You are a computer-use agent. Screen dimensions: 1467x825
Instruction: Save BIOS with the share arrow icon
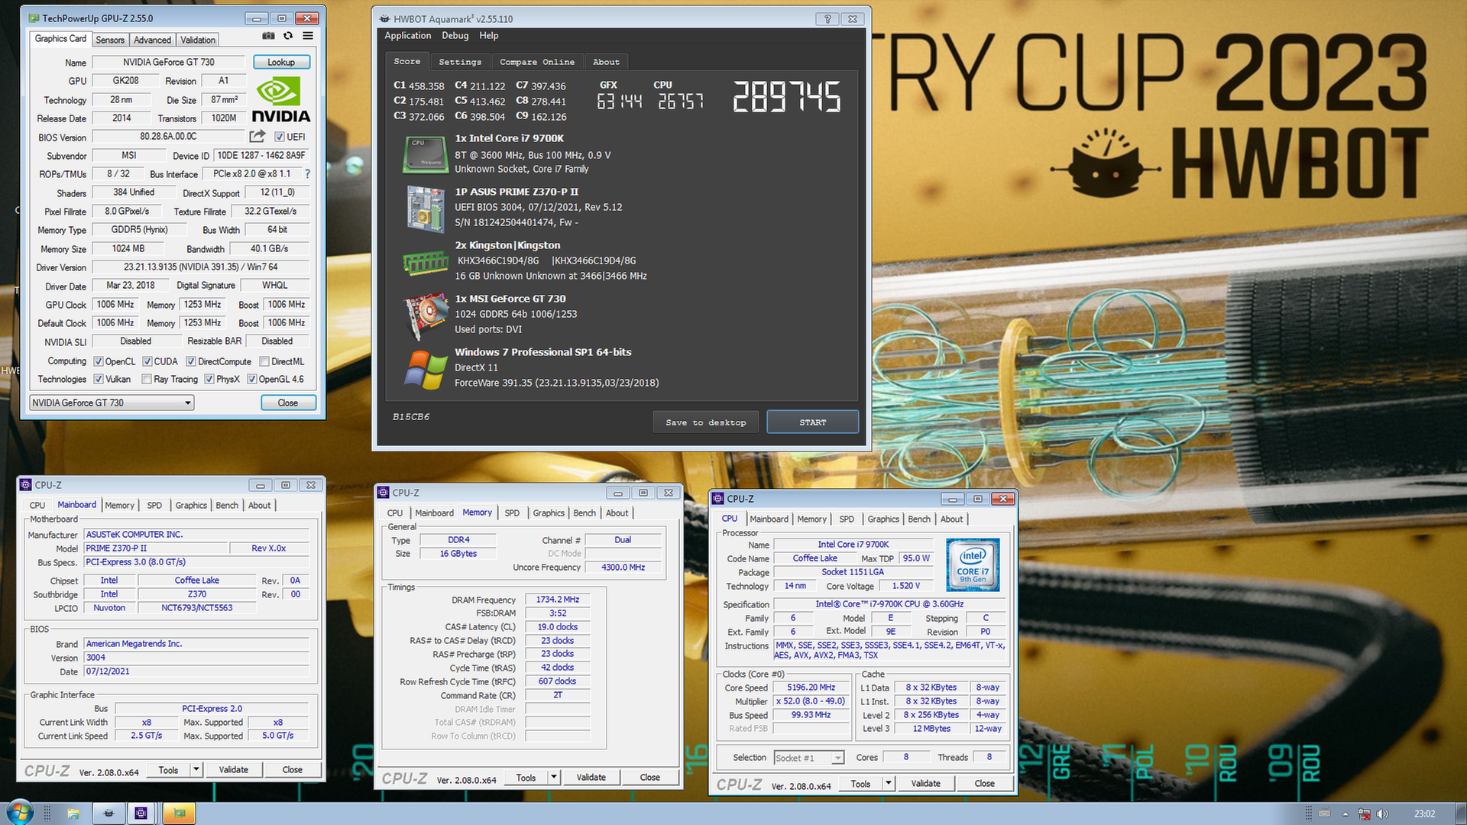point(257,136)
